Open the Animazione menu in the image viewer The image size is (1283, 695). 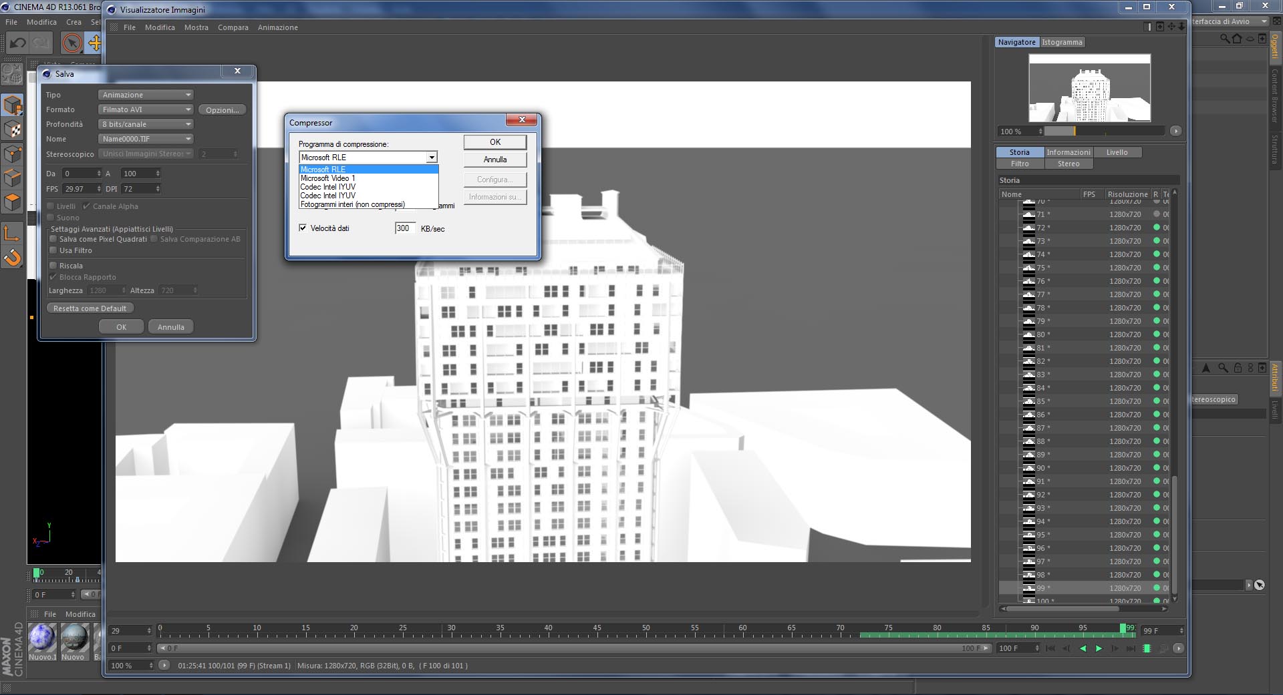(x=278, y=27)
